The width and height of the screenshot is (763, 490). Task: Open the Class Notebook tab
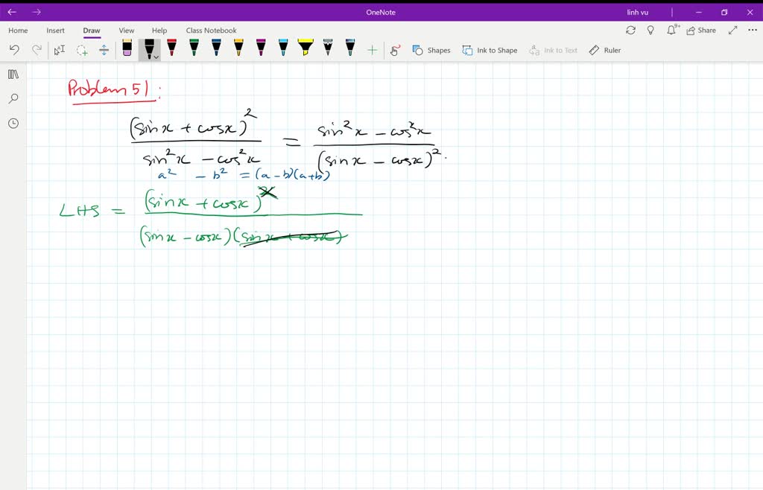(x=212, y=30)
